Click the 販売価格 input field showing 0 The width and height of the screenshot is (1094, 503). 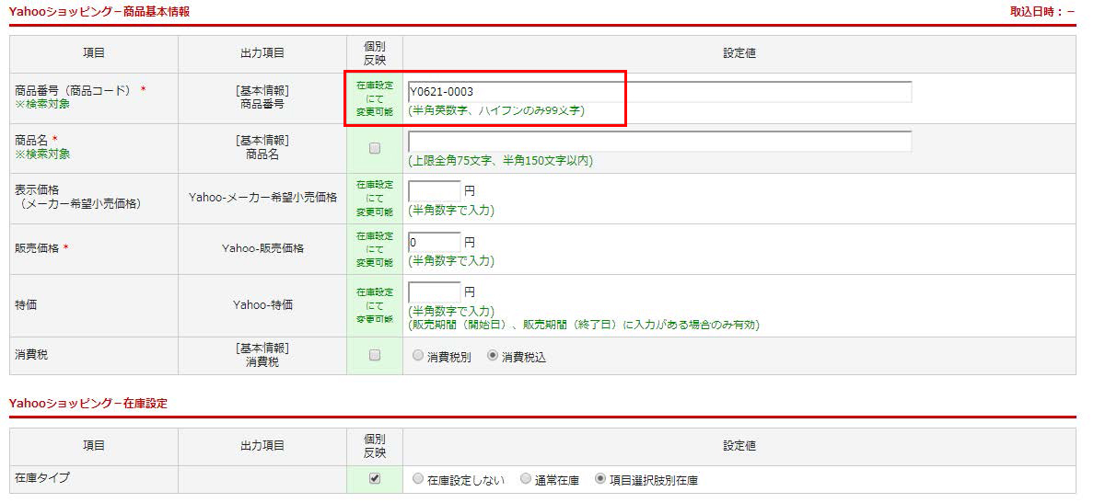434,243
